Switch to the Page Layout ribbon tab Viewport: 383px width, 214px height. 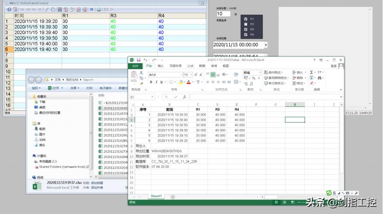click(175, 66)
